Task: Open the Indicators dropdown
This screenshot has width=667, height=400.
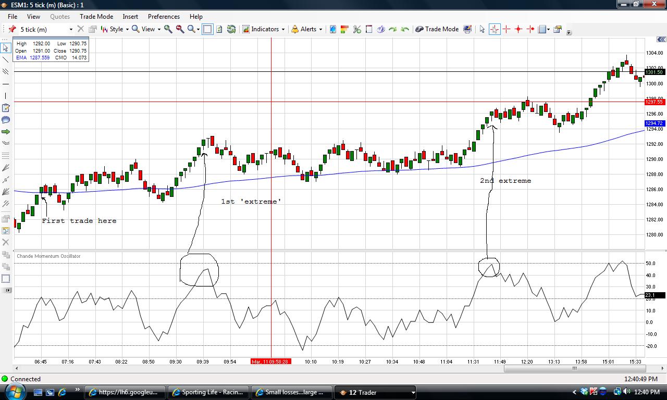Action: (x=264, y=29)
